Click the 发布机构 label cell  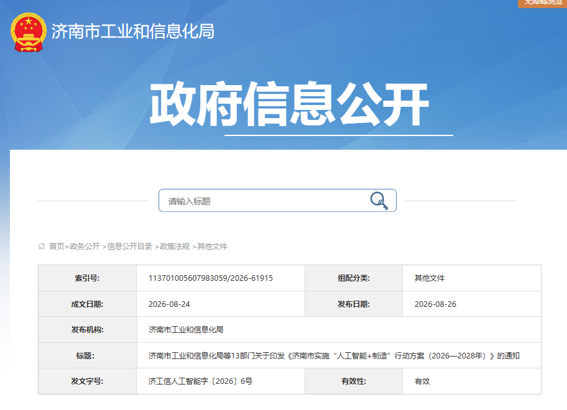pyautogui.click(x=88, y=330)
